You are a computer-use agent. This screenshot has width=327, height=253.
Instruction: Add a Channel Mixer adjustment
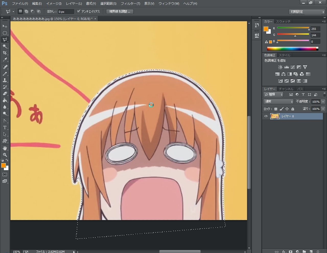pyautogui.click(x=302, y=74)
